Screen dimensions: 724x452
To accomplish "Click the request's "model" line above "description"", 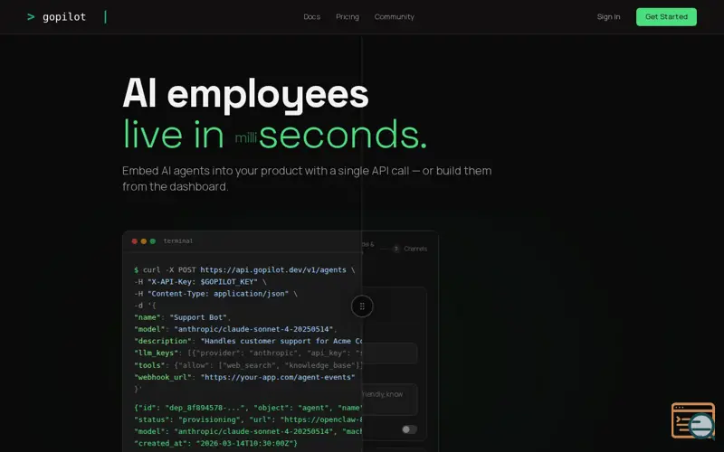I will (235, 329).
